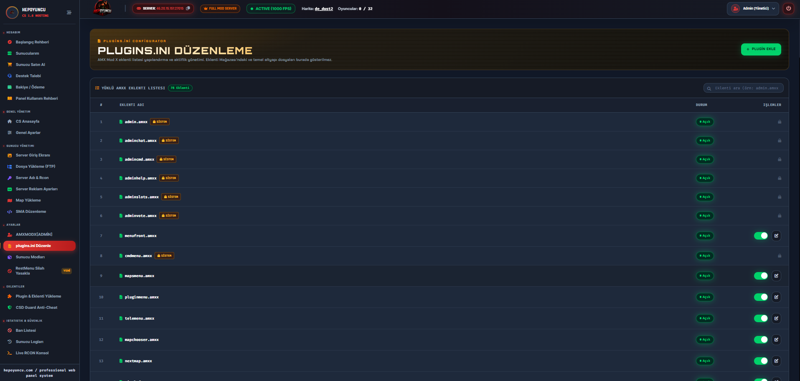Select Live RCON Konsol menu item
The width and height of the screenshot is (800, 381).
pyautogui.click(x=39, y=353)
